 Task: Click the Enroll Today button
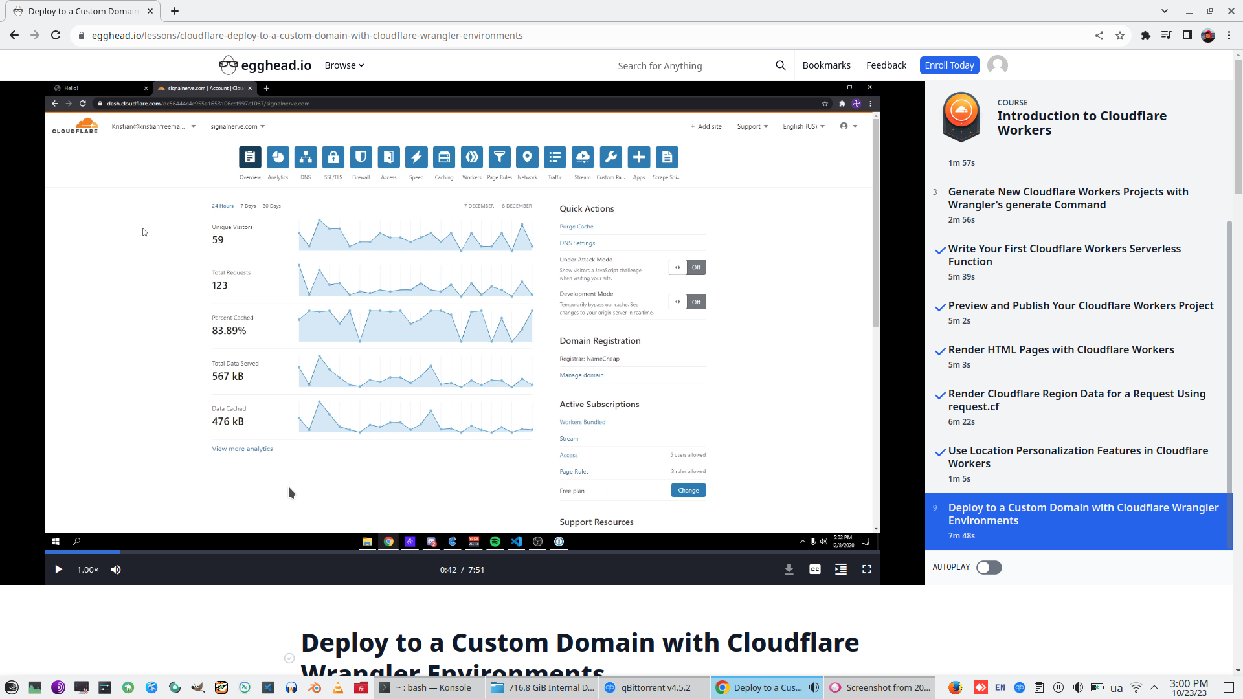pos(949,65)
